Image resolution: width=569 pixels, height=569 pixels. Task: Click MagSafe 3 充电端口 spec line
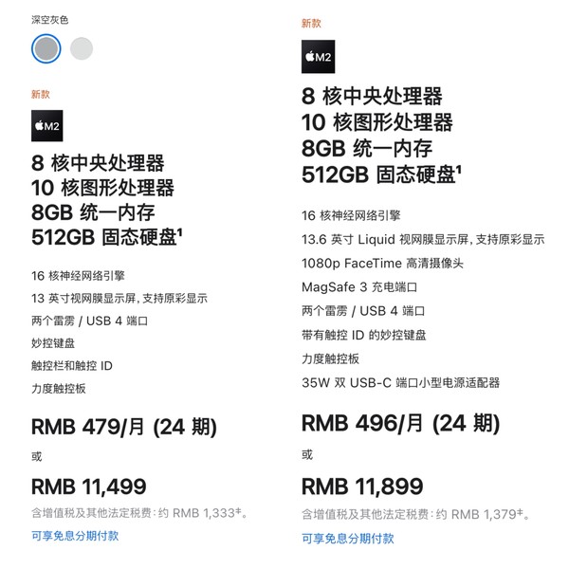[359, 287]
